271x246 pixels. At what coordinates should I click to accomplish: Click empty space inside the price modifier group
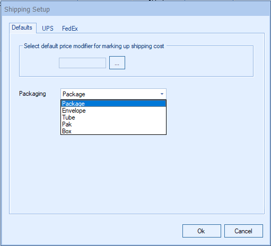189,63
